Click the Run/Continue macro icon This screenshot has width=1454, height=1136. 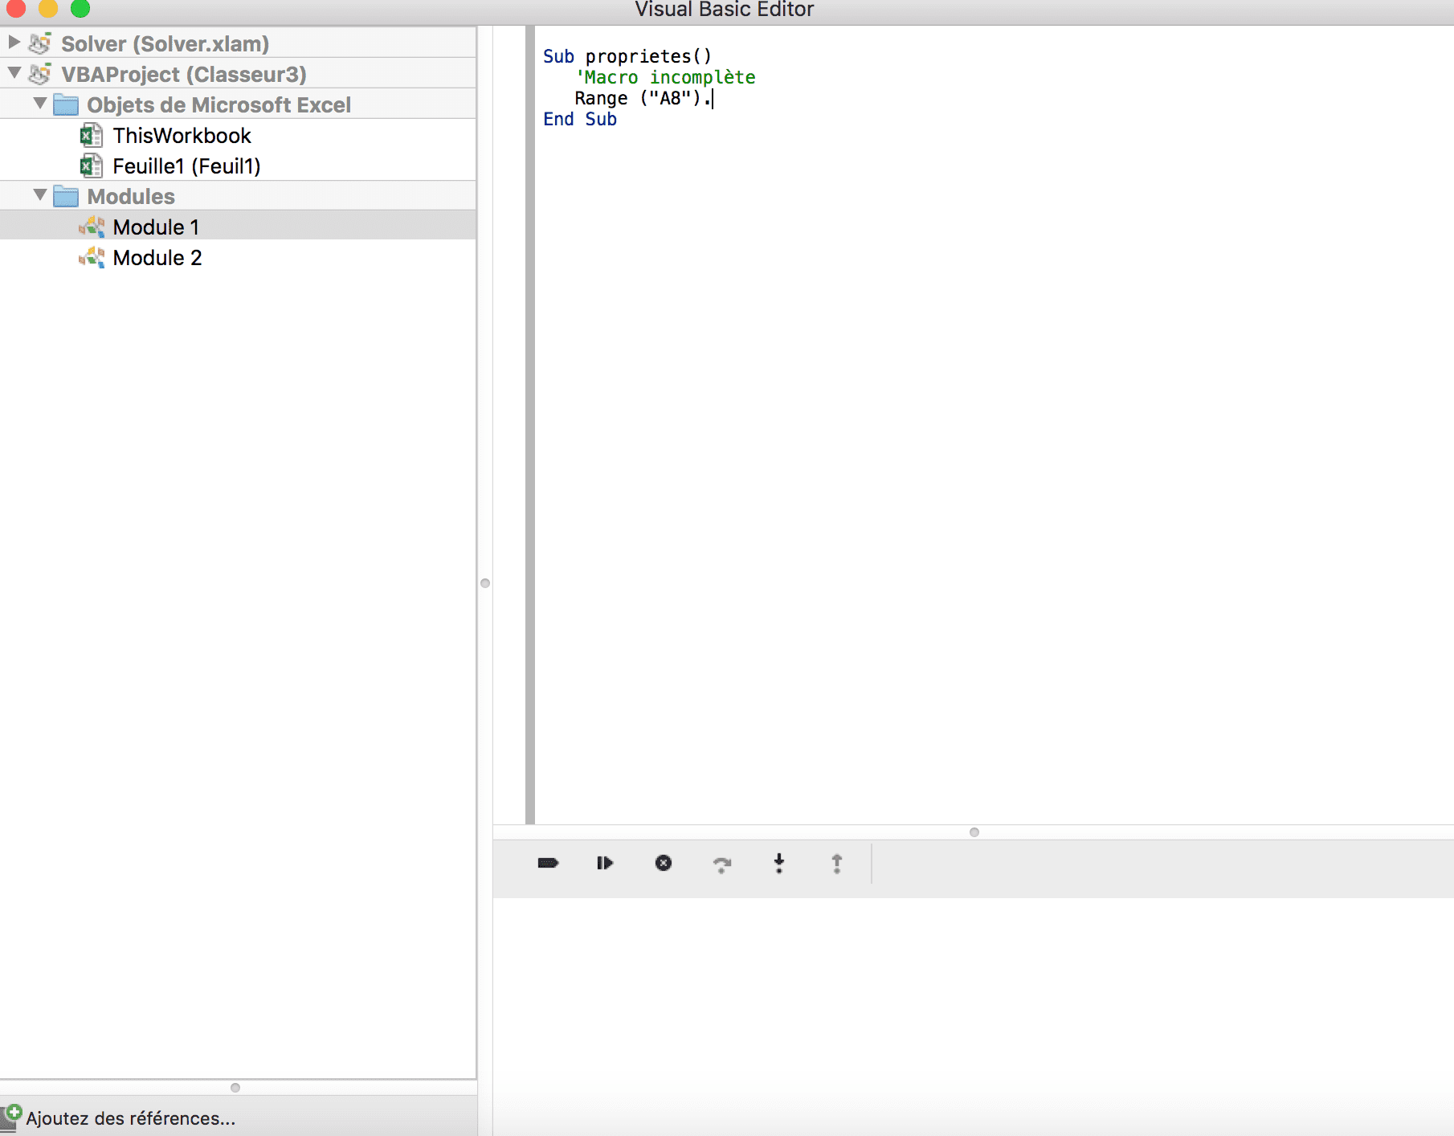pos(605,863)
